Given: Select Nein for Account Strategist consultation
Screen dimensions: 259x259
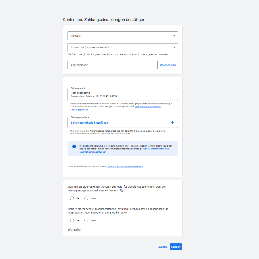Looking at the screenshot, I should [87, 198].
